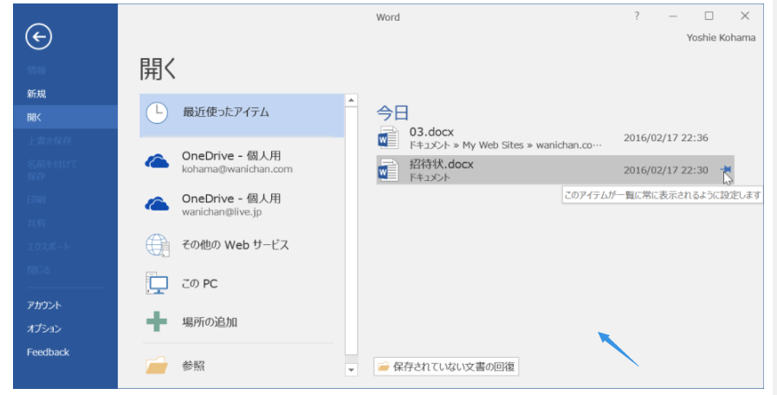Click the Word icon of 招待状.docx
777x395 pixels.
pos(388,170)
